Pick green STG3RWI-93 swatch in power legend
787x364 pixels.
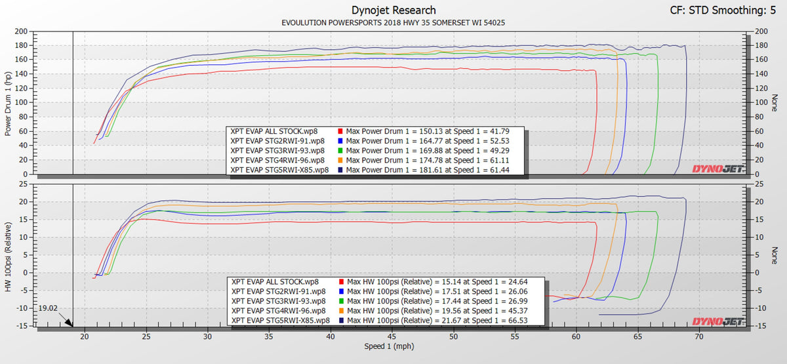click(x=340, y=150)
